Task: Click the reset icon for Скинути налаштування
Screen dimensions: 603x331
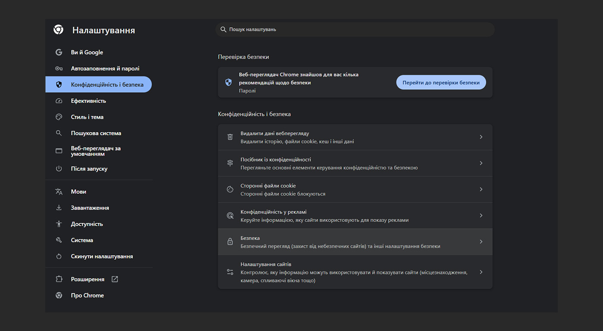Action: pos(59,256)
